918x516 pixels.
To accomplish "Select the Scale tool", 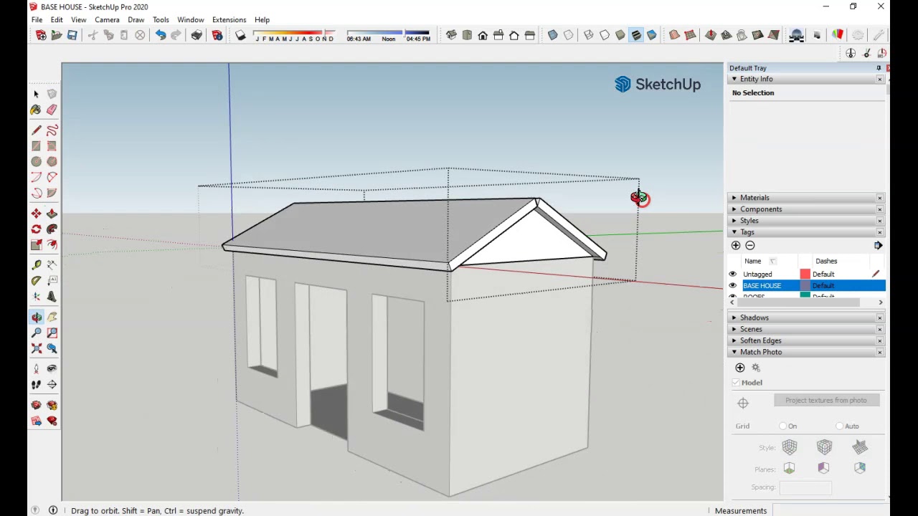I will (x=36, y=245).
